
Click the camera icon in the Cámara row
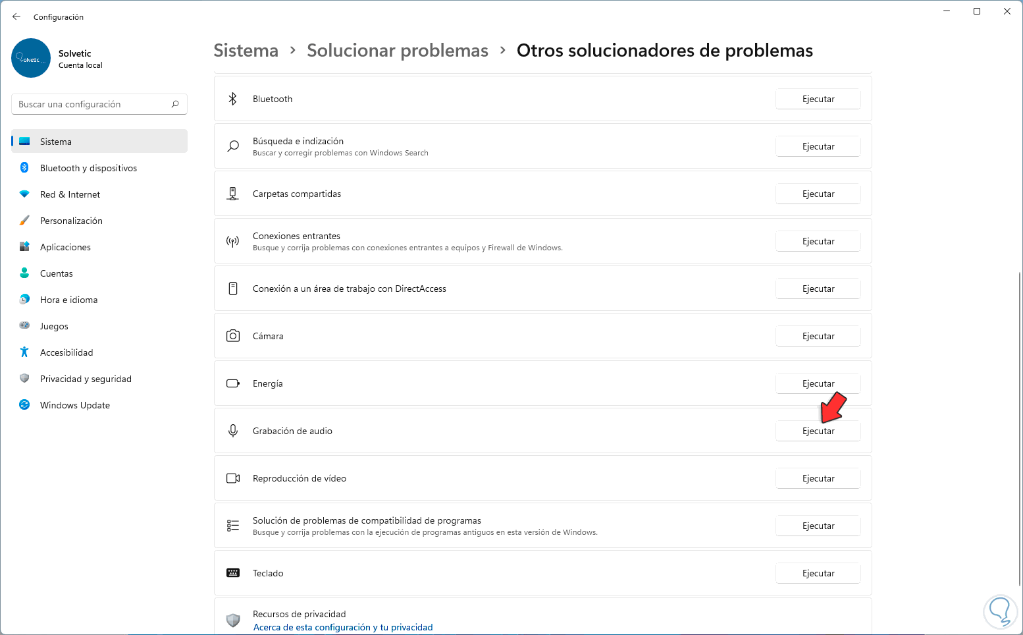coord(233,336)
